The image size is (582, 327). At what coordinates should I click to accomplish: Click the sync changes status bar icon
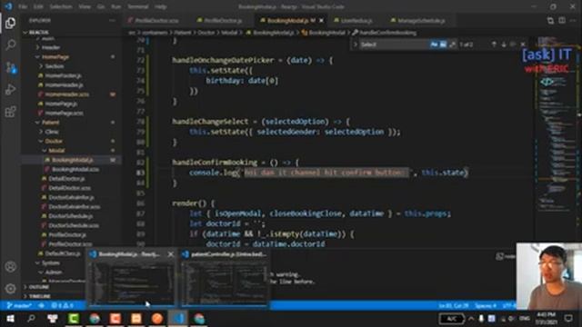click(x=42, y=306)
